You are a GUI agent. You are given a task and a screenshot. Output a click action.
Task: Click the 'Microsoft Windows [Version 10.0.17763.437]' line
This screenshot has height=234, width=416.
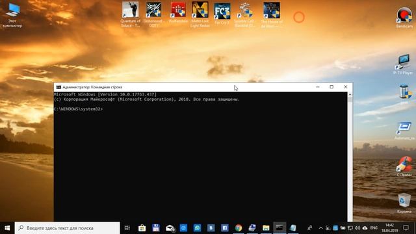coord(105,94)
